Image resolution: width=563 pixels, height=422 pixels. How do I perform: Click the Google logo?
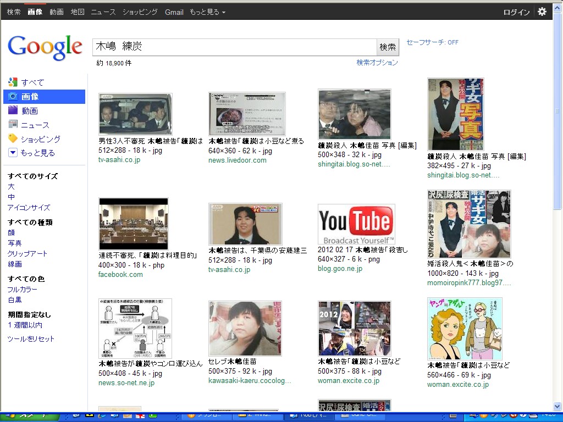click(x=45, y=47)
